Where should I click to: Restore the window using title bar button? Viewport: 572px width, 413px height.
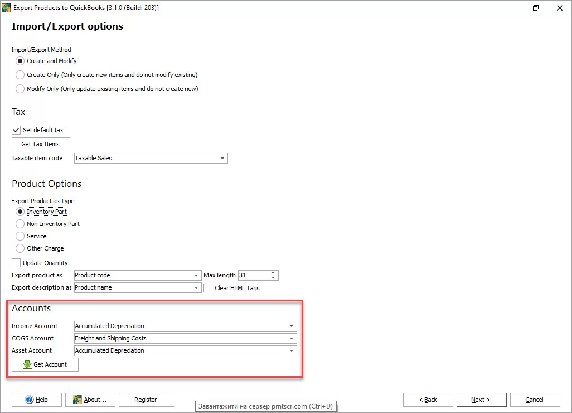pyautogui.click(x=536, y=8)
